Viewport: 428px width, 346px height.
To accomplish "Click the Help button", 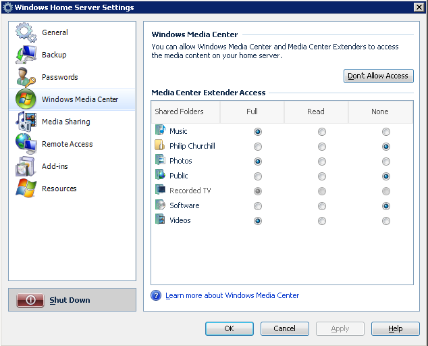I will [395, 328].
